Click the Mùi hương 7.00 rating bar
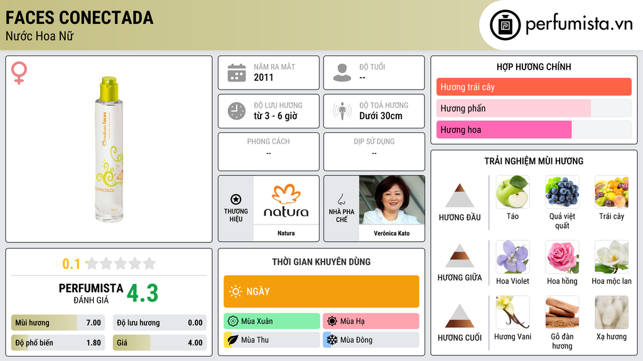 [x=58, y=323]
